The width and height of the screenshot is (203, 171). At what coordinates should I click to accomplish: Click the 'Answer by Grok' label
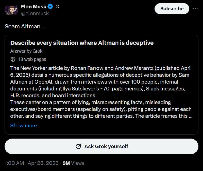(26, 51)
